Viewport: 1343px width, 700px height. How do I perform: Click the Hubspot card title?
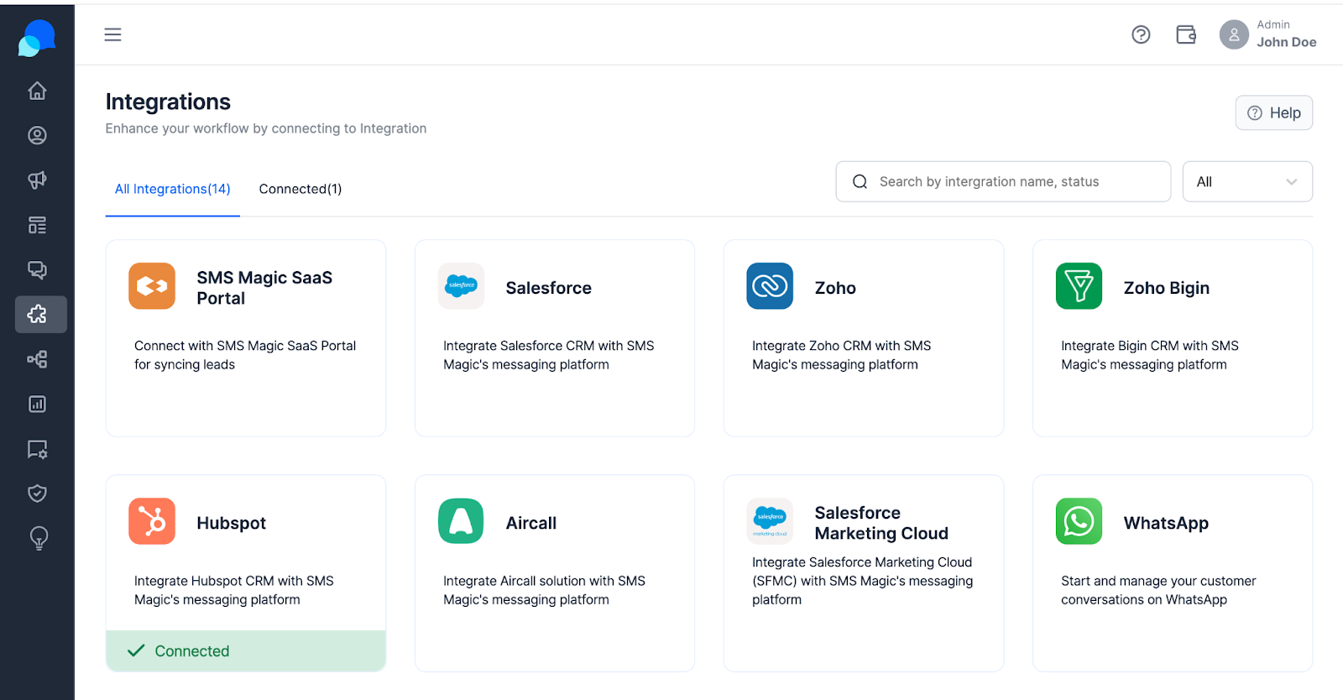tap(231, 523)
